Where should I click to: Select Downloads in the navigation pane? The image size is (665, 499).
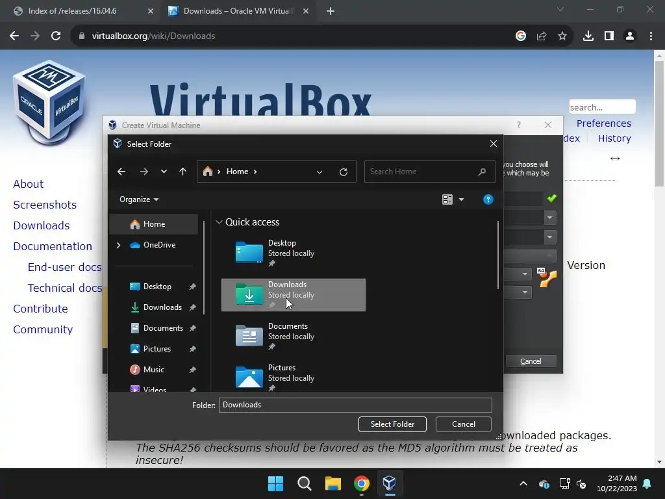[x=162, y=307]
